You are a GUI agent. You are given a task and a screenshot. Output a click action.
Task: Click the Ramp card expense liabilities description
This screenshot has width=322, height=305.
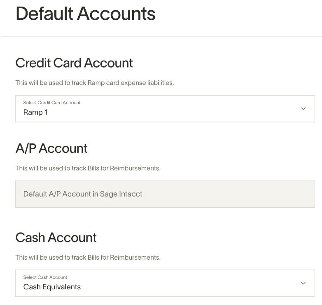pyautogui.click(x=95, y=82)
